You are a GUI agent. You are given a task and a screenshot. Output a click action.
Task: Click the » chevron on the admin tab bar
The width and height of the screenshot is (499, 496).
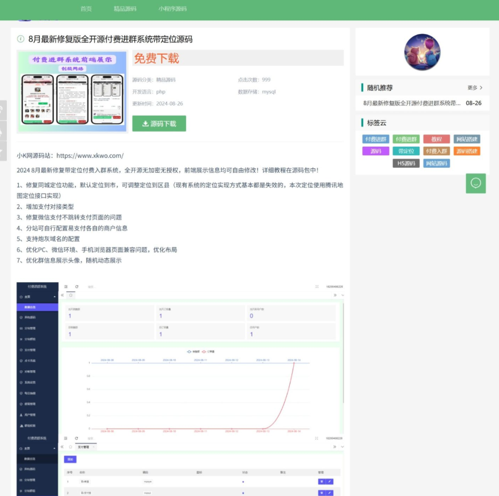[x=336, y=295]
